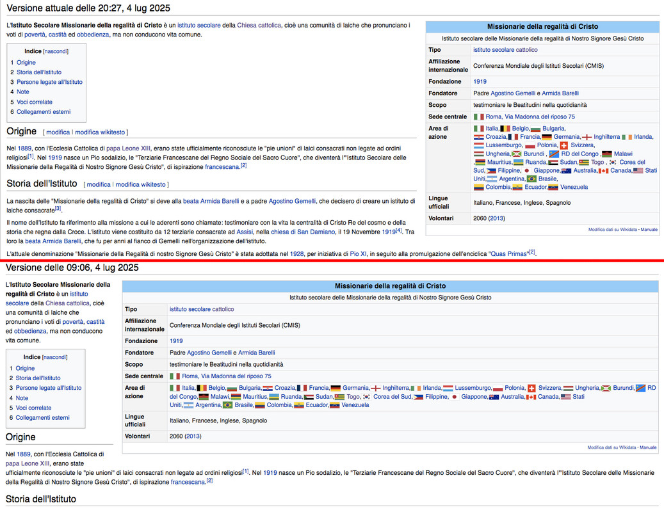
Task: Open chiesa di San Damiano link
Action: [x=303, y=232]
